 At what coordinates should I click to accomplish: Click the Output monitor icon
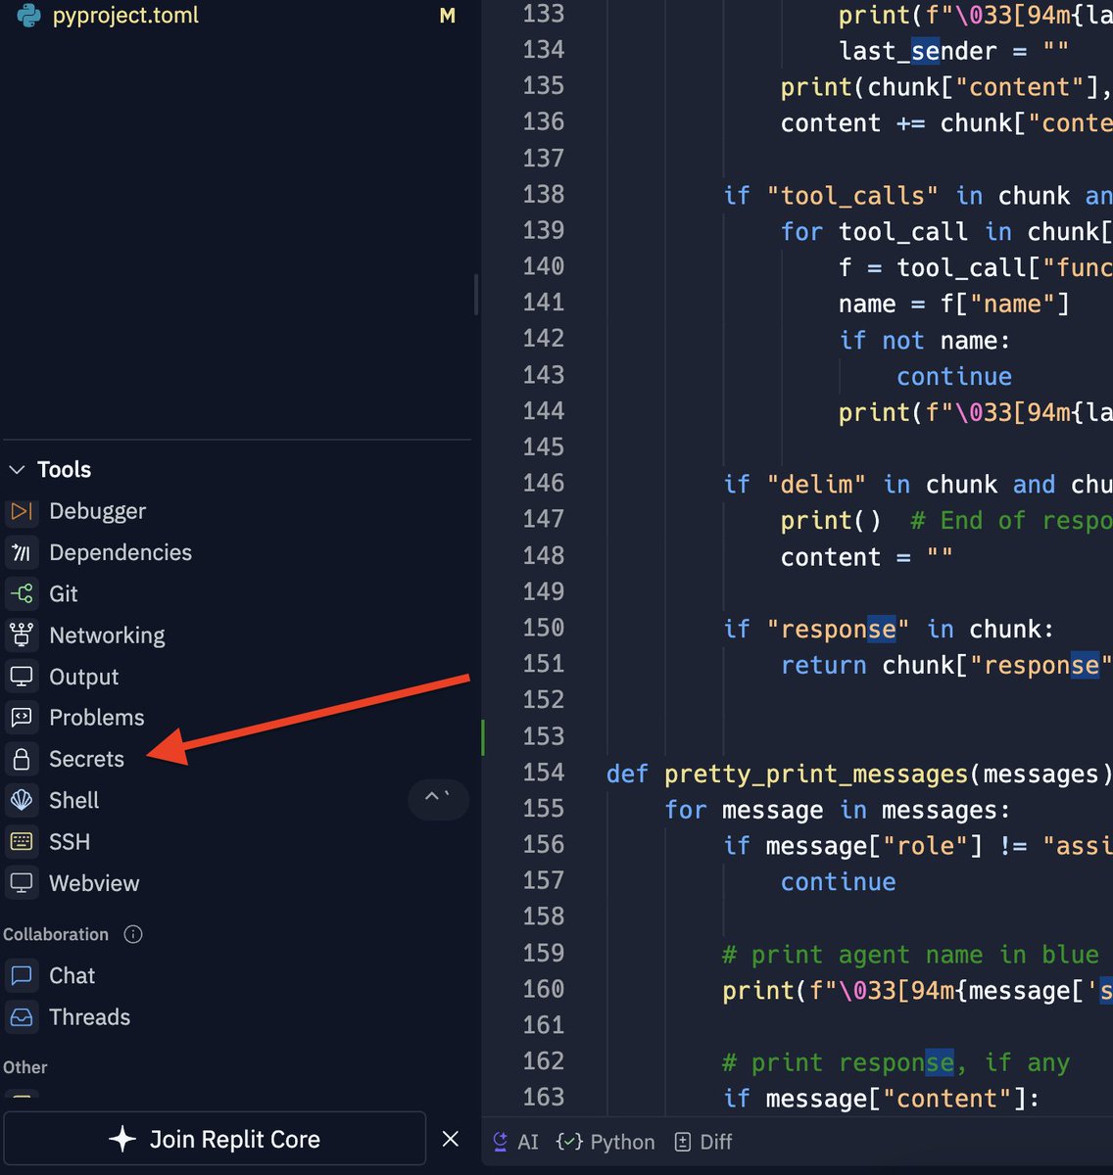point(22,677)
